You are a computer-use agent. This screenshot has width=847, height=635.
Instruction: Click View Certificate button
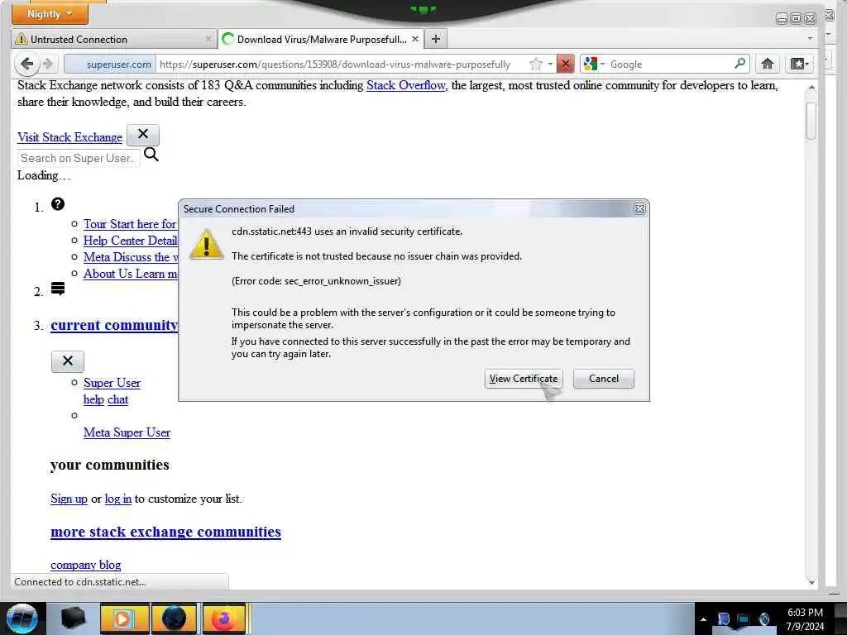pyautogui.click(x=524, y=379)
